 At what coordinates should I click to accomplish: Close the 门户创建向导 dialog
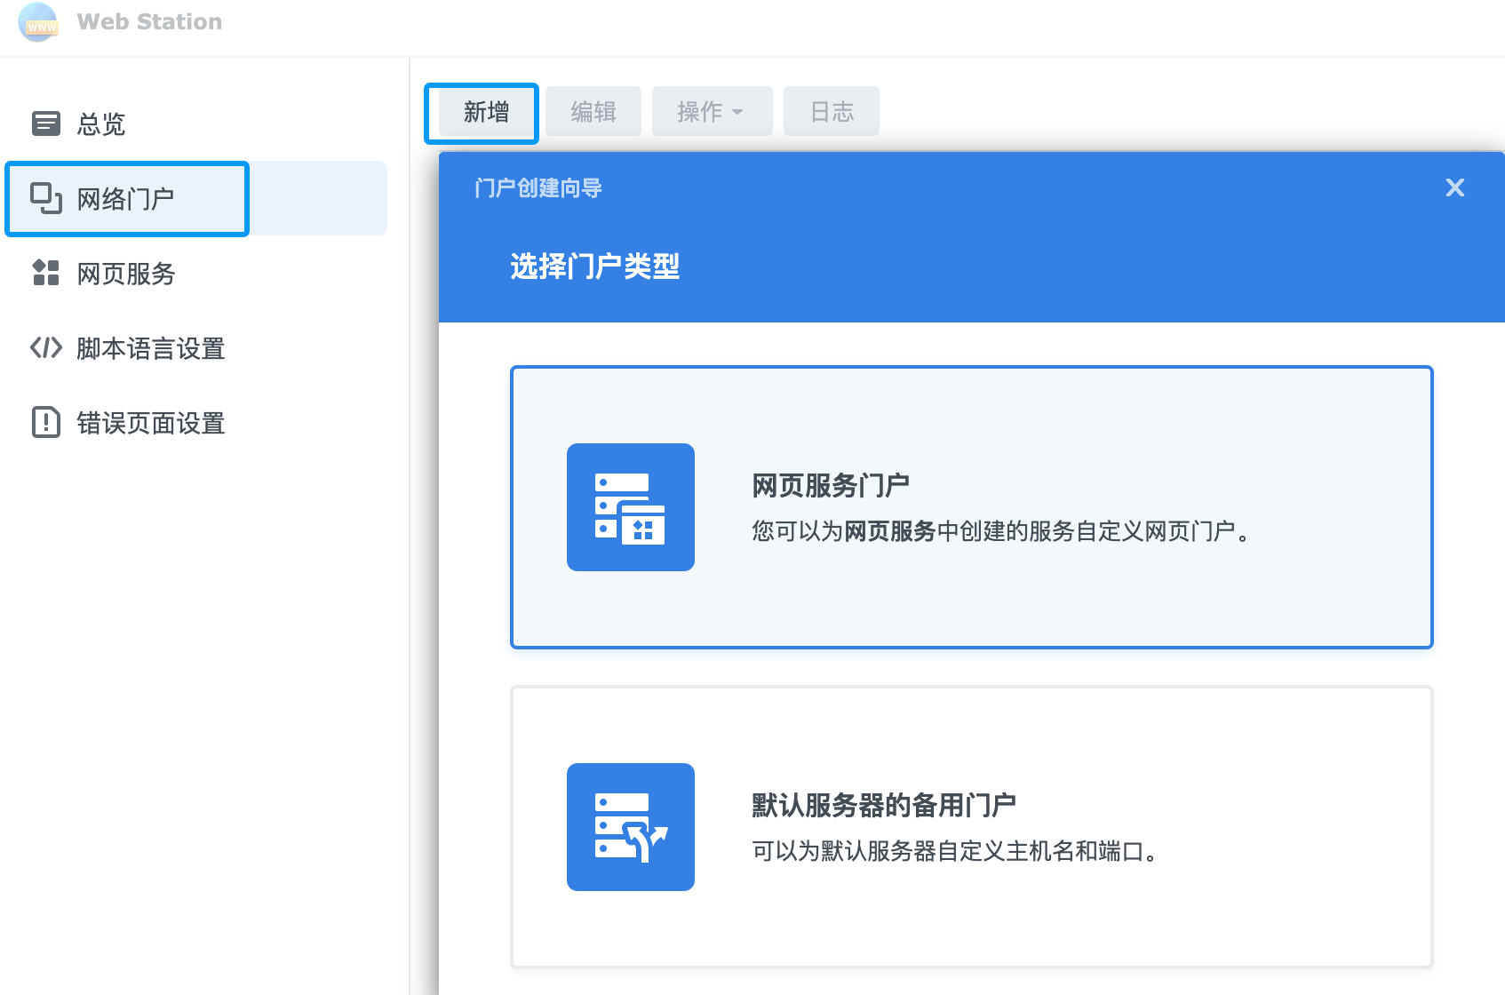coord(1454,187)
